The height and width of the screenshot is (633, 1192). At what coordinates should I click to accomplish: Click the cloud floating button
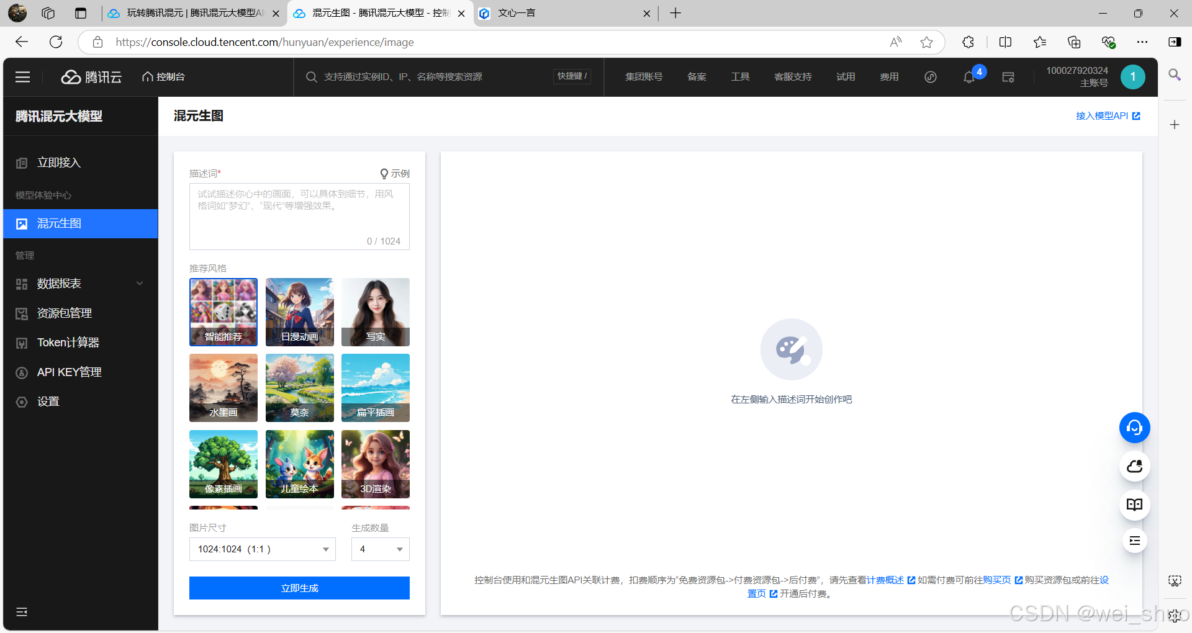(1134, 466)
